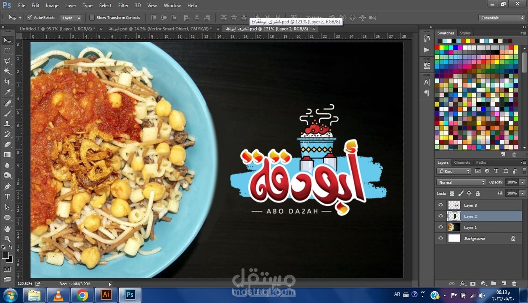Toggle Background layer visibility eye
The width and height of the screenshot is (528, 303).
(440, 238)
